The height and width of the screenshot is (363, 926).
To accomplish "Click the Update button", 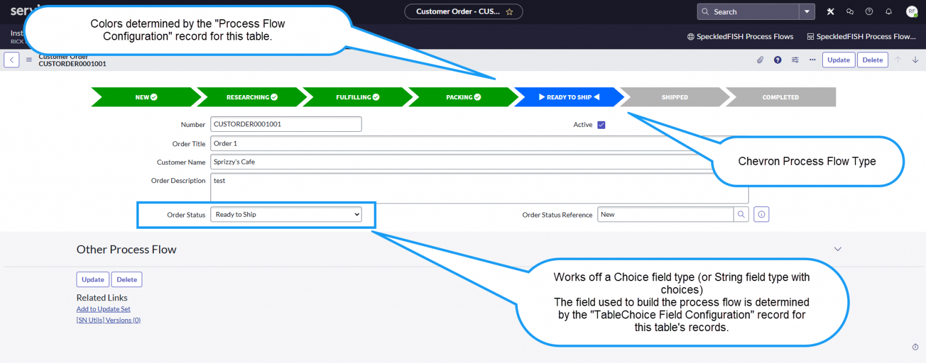I will (839, 60).
